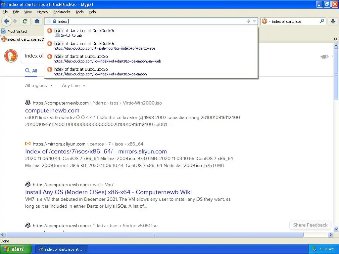Click the Back navigation arrow
Image resolution: width=339 pixels, height=254 pixels.
point(6,21)
